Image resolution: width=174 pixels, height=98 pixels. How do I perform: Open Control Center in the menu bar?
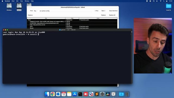tap(167, 1)
